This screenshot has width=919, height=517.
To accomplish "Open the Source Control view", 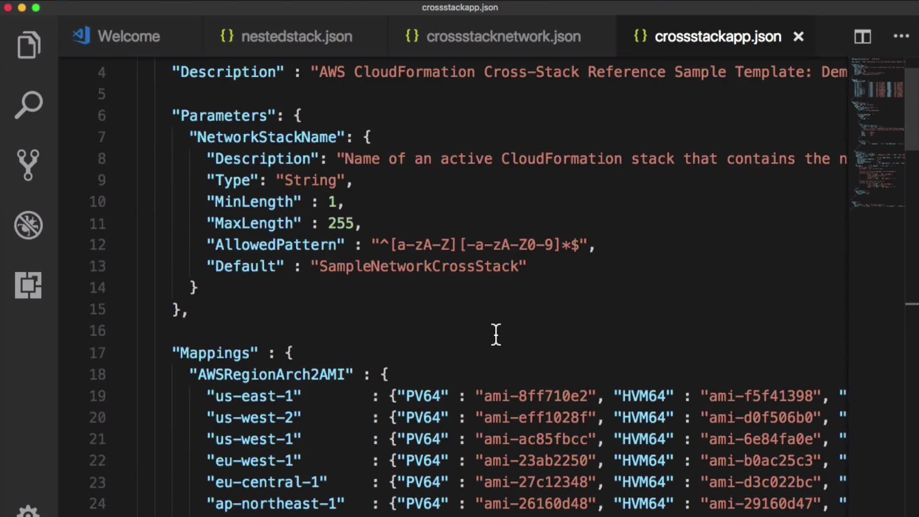I will click(29, 165).
